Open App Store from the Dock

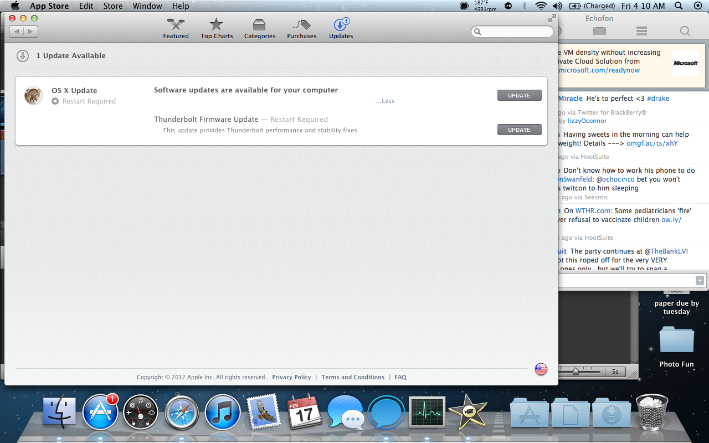pyautogui.click(x=100, y=412)
